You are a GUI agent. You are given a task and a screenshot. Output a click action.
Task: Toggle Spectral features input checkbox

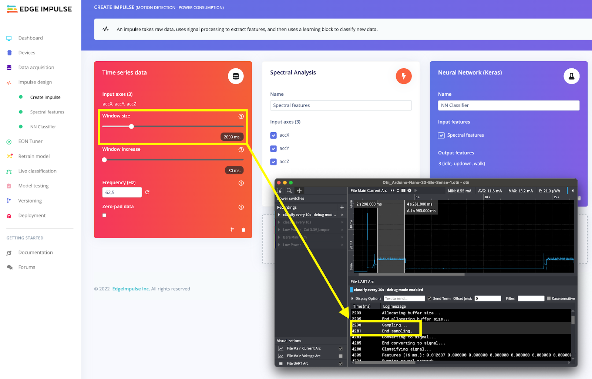pyautogui.click(x=441, y=135)
